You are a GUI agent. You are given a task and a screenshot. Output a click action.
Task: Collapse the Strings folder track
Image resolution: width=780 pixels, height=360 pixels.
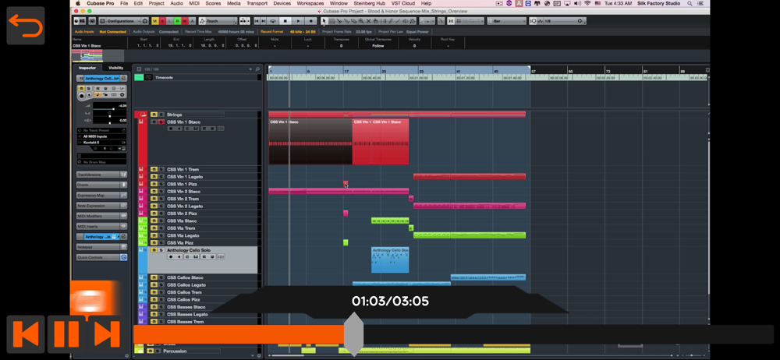[x=144, y=115]
